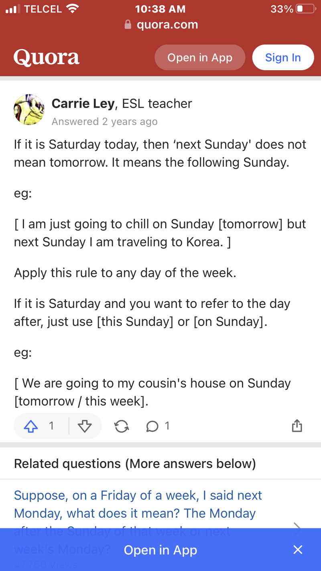Tap the quora.com address bar

[167, 25]
